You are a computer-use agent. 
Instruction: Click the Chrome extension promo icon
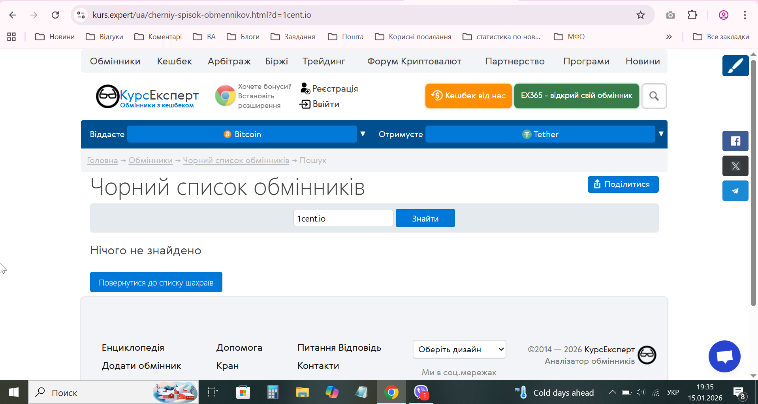[225, 96]
